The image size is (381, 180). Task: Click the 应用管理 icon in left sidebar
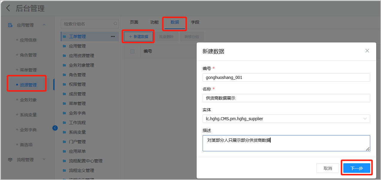10,25
